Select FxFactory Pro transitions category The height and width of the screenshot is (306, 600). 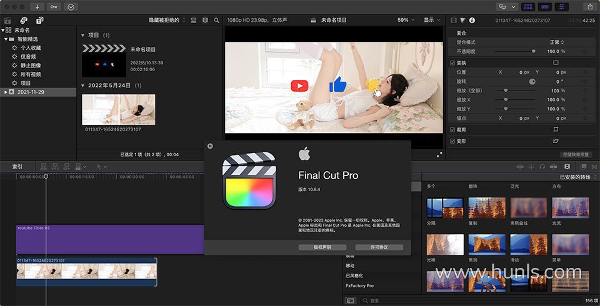click(359, 285)
